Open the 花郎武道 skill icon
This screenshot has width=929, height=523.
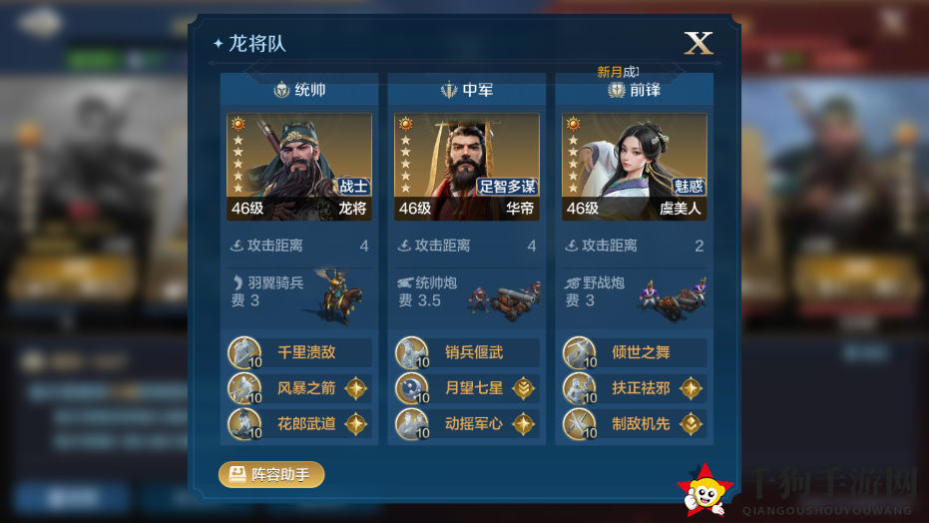(244, 423)
